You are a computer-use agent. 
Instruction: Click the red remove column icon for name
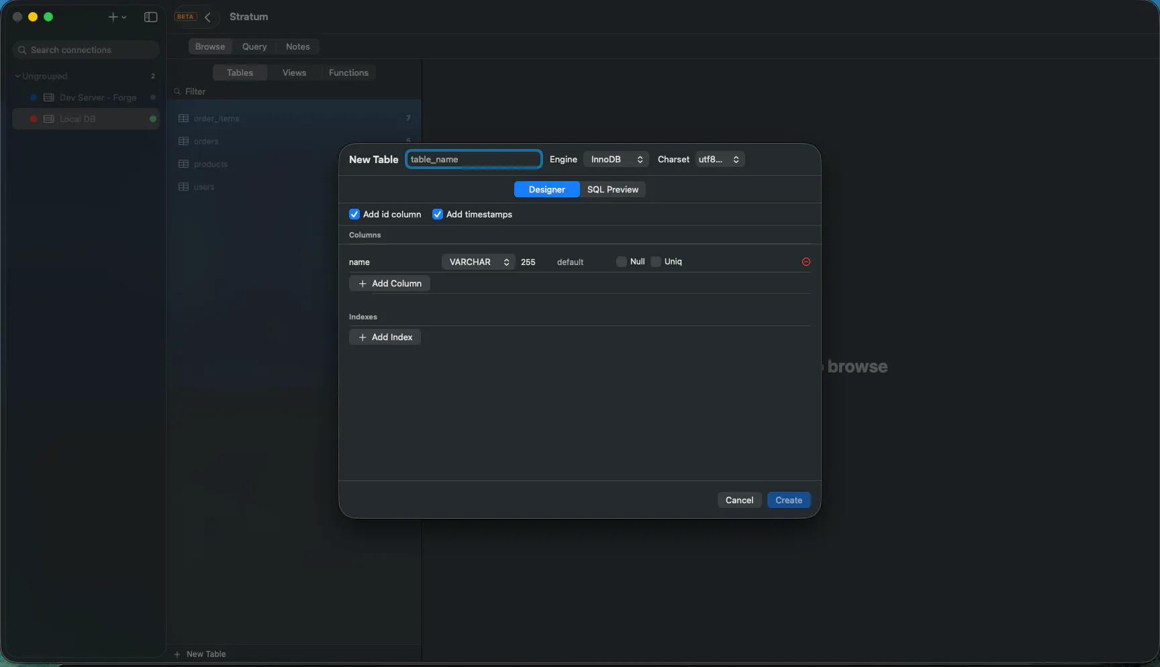[806, 262]
